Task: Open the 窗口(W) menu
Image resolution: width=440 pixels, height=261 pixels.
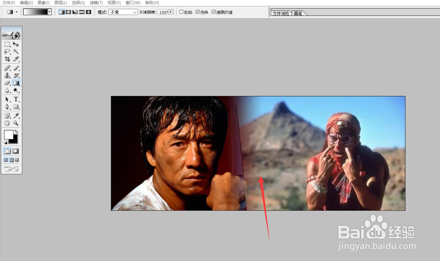Action: click(133, 3)
